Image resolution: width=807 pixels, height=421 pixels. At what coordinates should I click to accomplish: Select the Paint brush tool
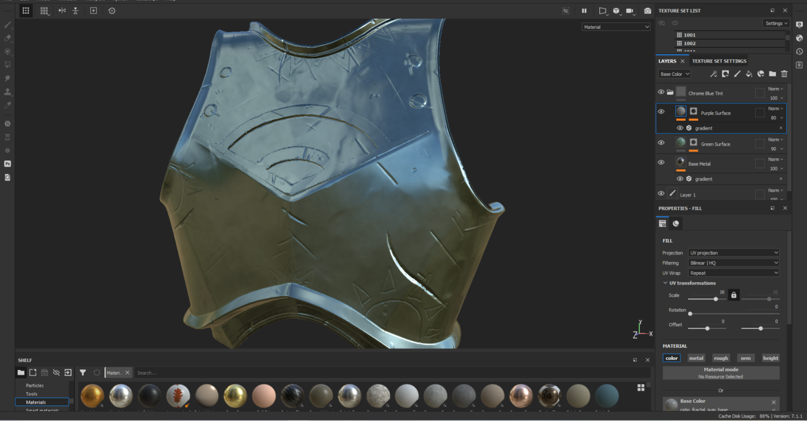pos(7,24)
